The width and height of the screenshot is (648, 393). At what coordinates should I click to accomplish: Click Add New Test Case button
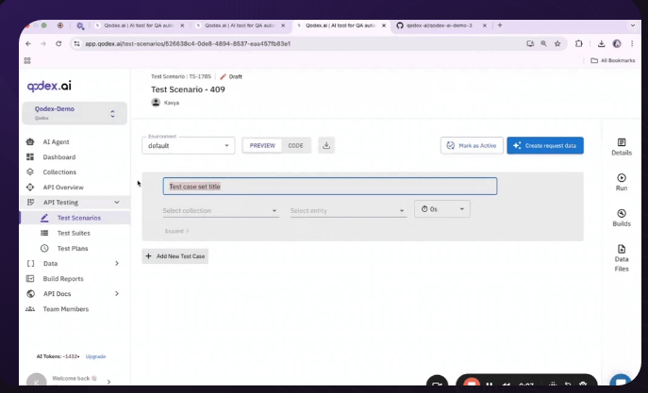coord(175,255)
